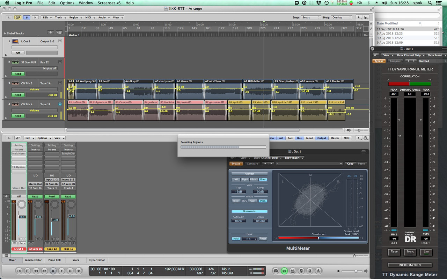
Task: Toggle the Hide view H button
Action: tap(35, 17)
